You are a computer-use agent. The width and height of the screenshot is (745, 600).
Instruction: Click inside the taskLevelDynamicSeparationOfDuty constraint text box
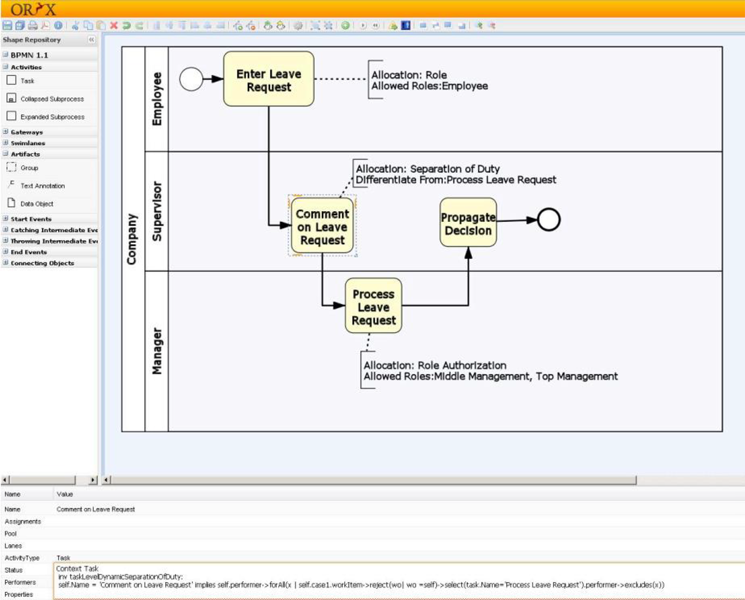click(x=399, y=581)
